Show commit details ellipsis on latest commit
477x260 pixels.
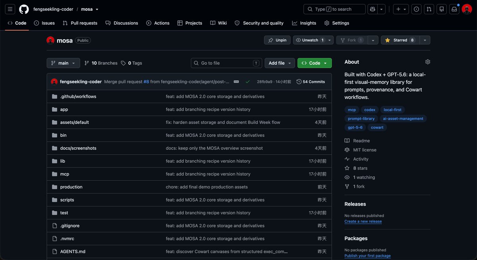pyautogui.click(x=236, y=81)
